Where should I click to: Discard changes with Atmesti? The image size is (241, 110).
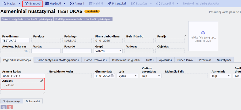[77, 3]
